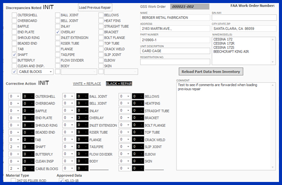
Task: Click the empty S/N AWI field
Action: point(244,18)
